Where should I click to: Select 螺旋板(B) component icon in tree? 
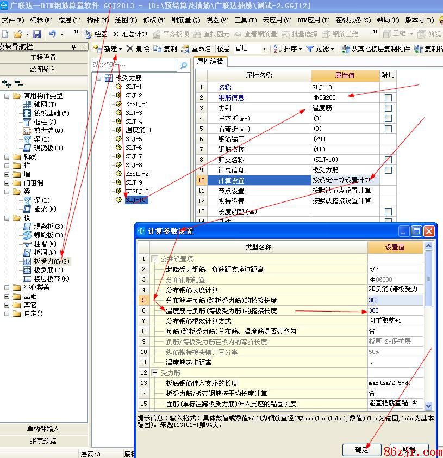tap(27, 235)
